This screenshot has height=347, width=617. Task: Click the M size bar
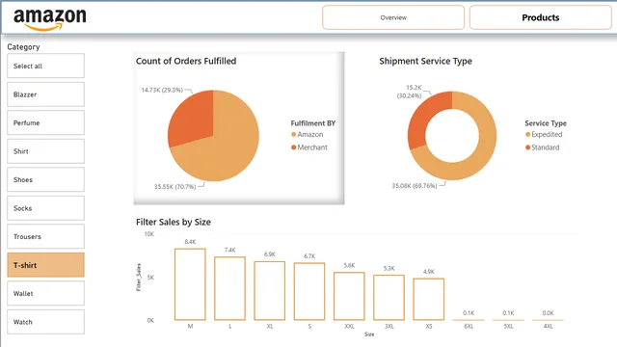coord(190,284)
